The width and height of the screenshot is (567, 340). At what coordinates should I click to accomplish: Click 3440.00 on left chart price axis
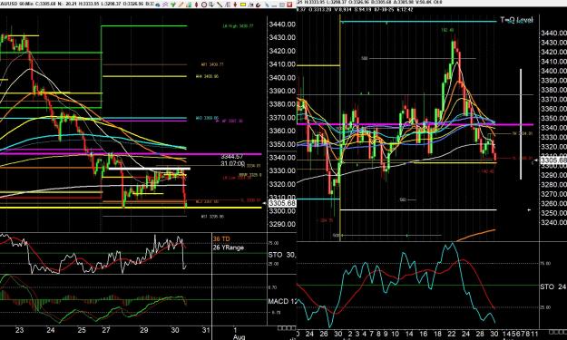pos(282,24)
